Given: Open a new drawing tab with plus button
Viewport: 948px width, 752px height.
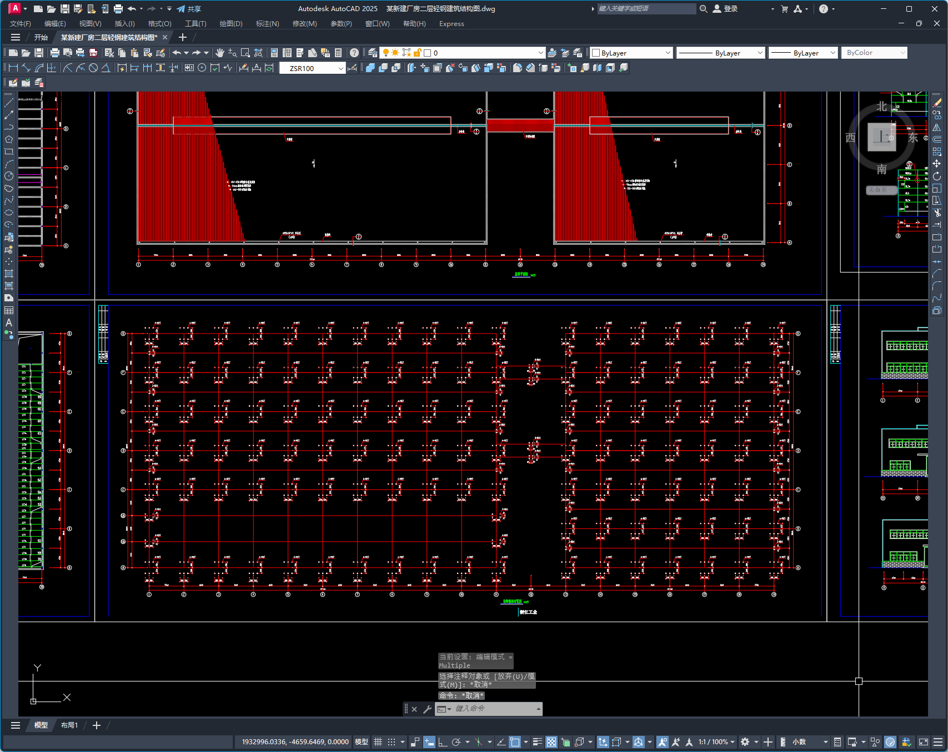Looking at the screenshot, I should coord(183,37).
